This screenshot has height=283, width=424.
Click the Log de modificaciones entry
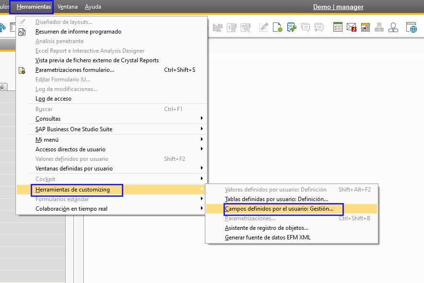[66, 89]
